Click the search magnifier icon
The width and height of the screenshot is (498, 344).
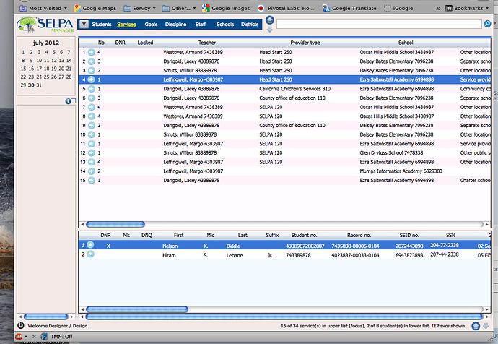487,24
